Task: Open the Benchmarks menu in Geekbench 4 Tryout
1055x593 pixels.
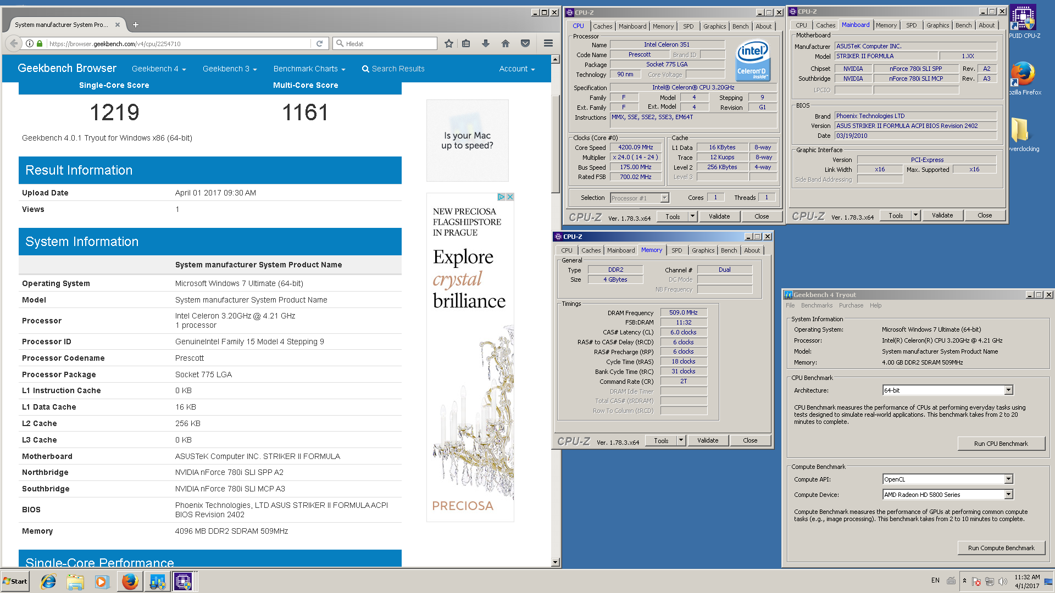Action: (817, 305)
